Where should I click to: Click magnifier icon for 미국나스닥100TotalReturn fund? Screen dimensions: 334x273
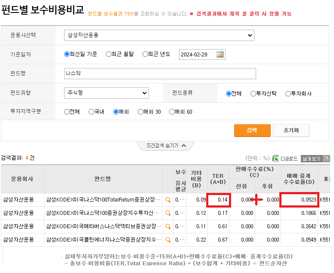click(x=168, y=200)
